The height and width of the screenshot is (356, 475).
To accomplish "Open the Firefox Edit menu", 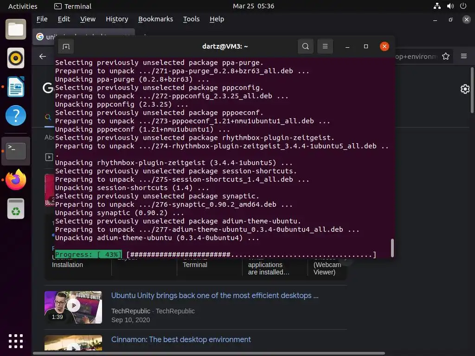I will [64, 19].
